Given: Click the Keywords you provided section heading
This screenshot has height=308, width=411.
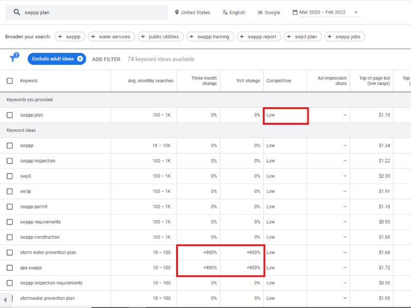Looking at the screenshot, I should coord(30,100).
